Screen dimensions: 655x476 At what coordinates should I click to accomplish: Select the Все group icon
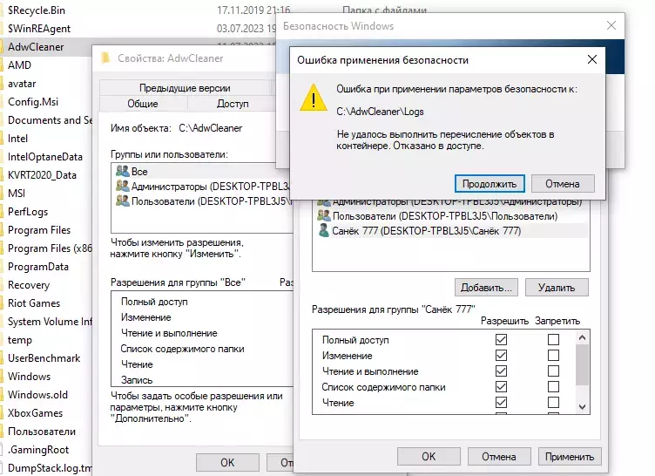(123, 171)
